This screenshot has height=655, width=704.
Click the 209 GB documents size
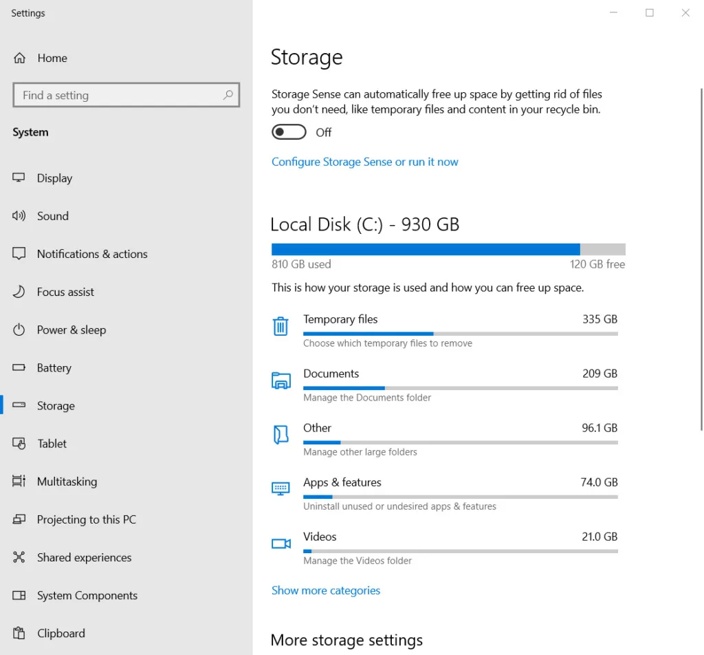[599, 374]
